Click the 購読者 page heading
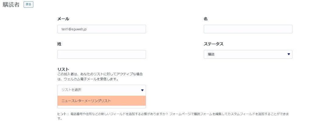Image resolution: width=311 pixels, height=127 pixels. pos(11,5)
